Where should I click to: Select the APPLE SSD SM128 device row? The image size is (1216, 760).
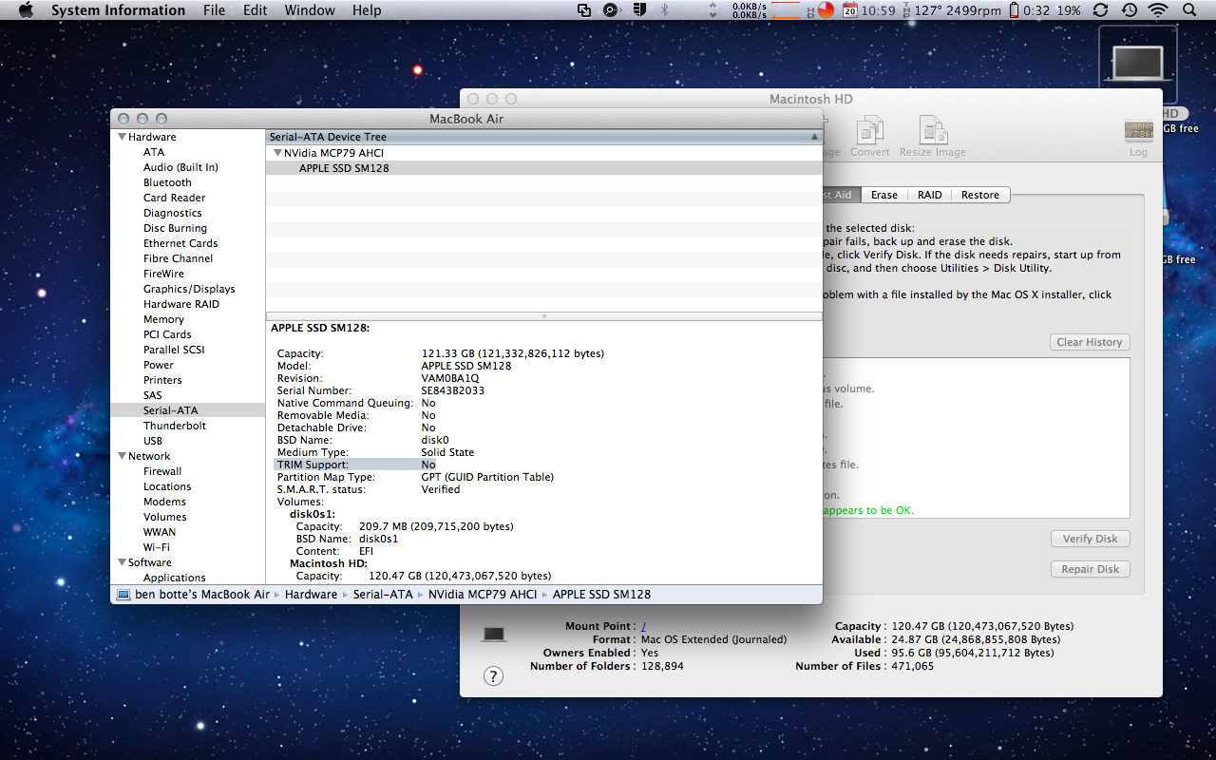tap(543, 168)
